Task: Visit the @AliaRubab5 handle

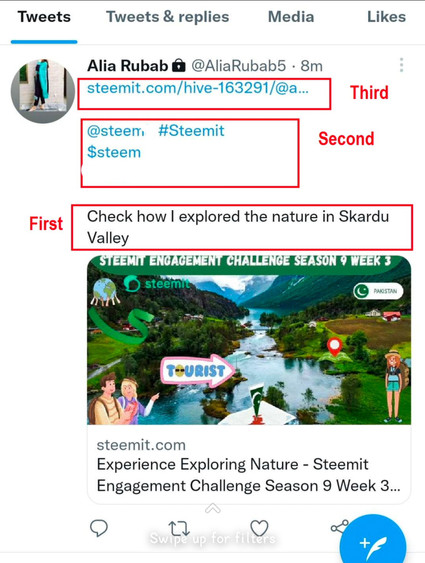Action: pyautogui.click(x=239, y=66)
